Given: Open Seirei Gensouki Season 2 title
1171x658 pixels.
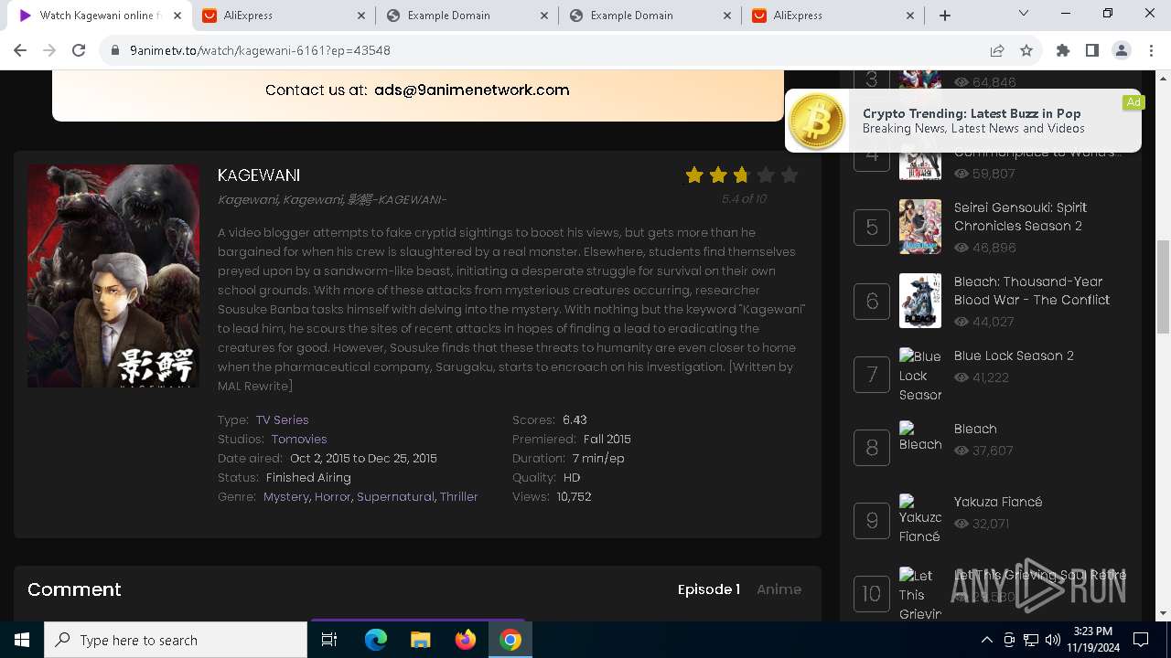Looking at the screenshot, I should [1020, 217].
